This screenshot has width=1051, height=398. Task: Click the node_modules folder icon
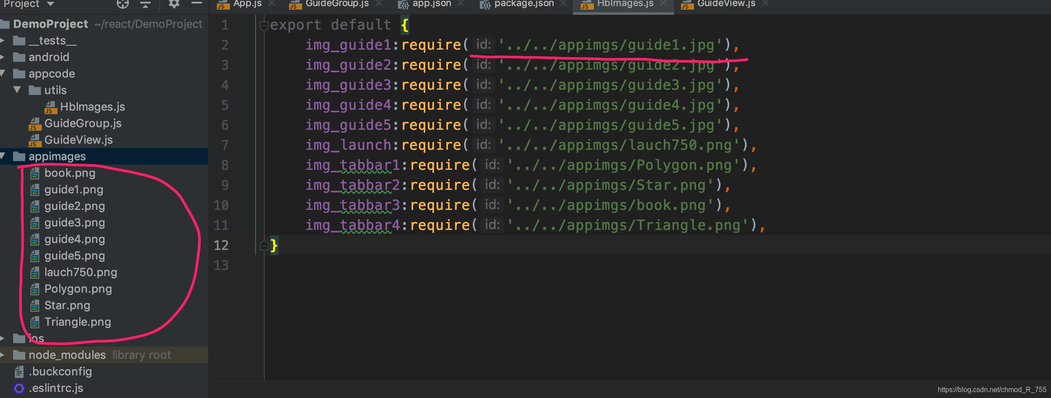pos(19,355)
